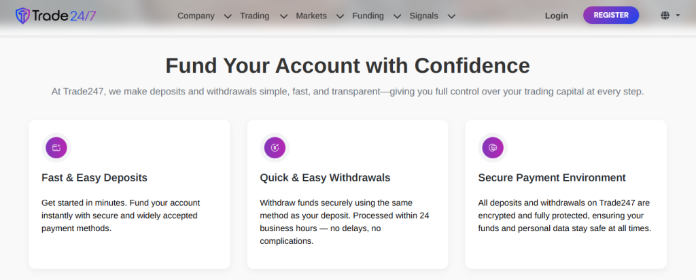696x280 pixels.
Task: Expand the Company menu chevron
Action: click(228, 16)
